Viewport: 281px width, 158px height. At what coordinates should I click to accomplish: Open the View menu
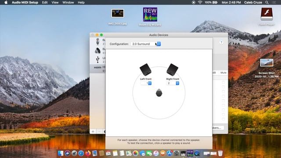click(x=55, y=3)
